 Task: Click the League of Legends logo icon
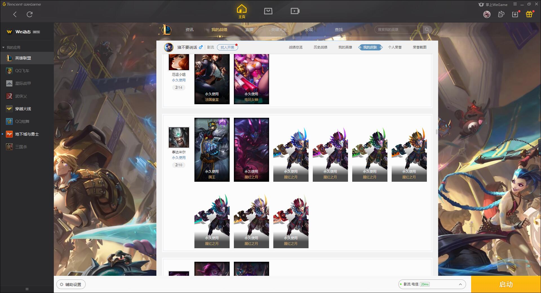167,30
